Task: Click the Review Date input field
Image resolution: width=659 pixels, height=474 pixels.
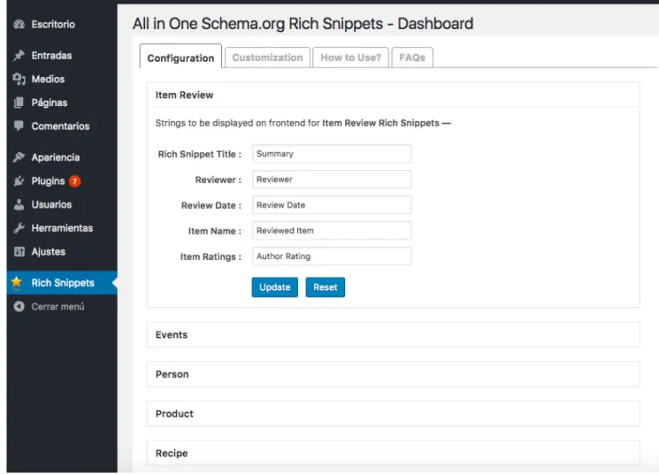Action: pyautogui.click(x=332, y=204)
